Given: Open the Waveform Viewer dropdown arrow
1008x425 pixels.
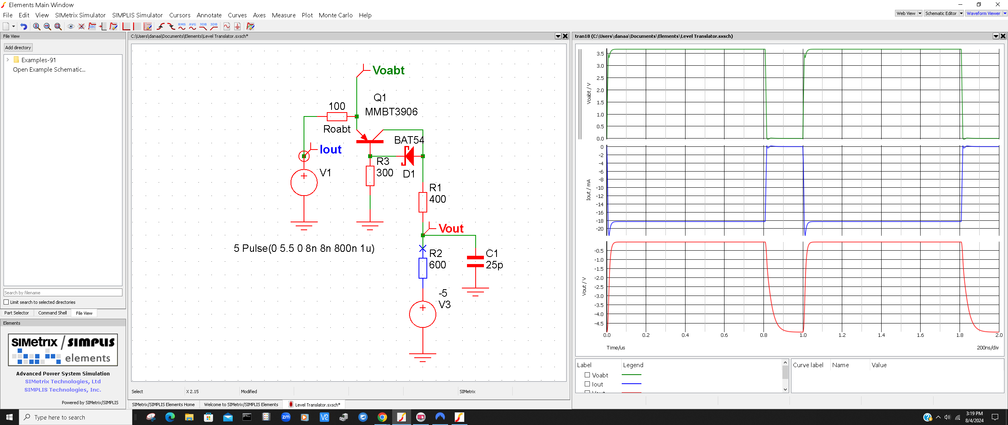Looking at the screenshot, I should coord(1005,13).
